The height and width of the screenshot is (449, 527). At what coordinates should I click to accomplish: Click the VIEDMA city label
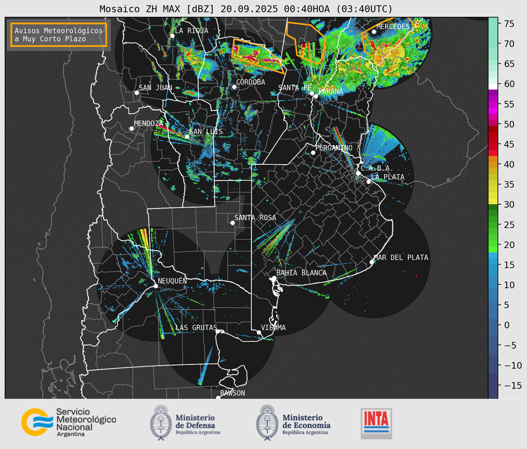273,328
